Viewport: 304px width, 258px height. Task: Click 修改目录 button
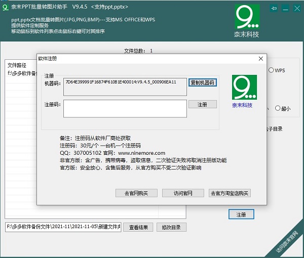[x=171, y=227]
